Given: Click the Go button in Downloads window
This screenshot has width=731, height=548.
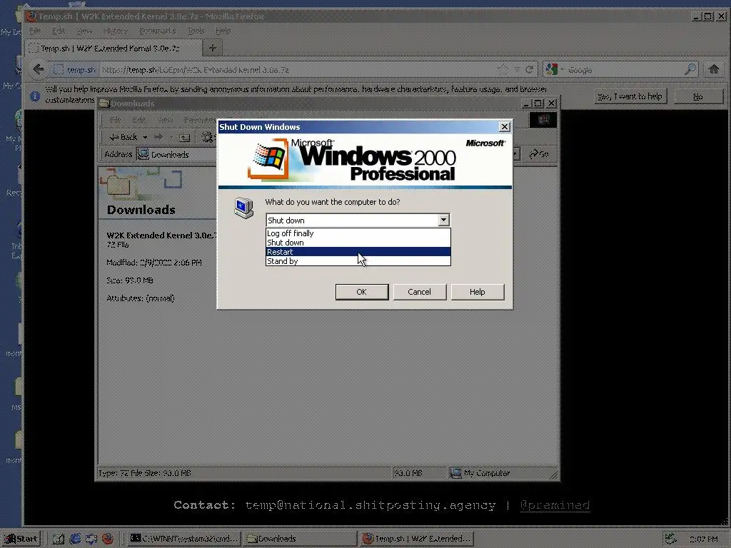Looking at the screenshot, I should click(x=539, y=154).
